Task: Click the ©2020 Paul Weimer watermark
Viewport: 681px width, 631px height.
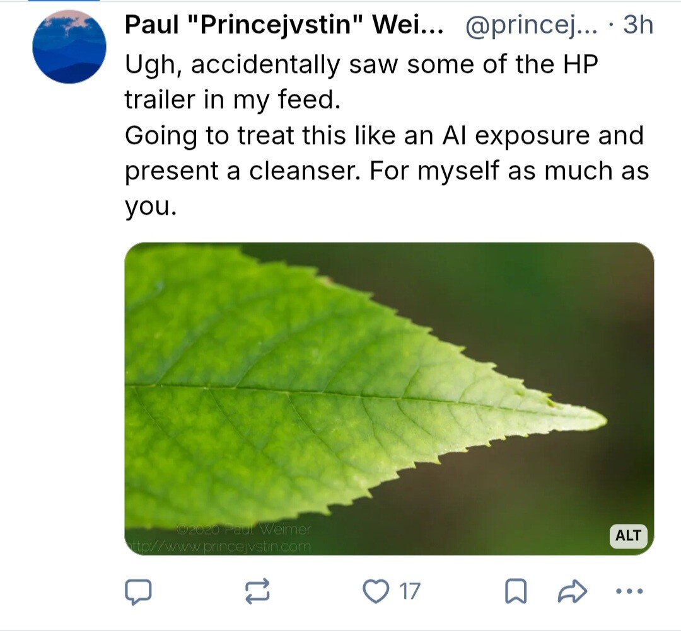Action: [x=244, y=530]
